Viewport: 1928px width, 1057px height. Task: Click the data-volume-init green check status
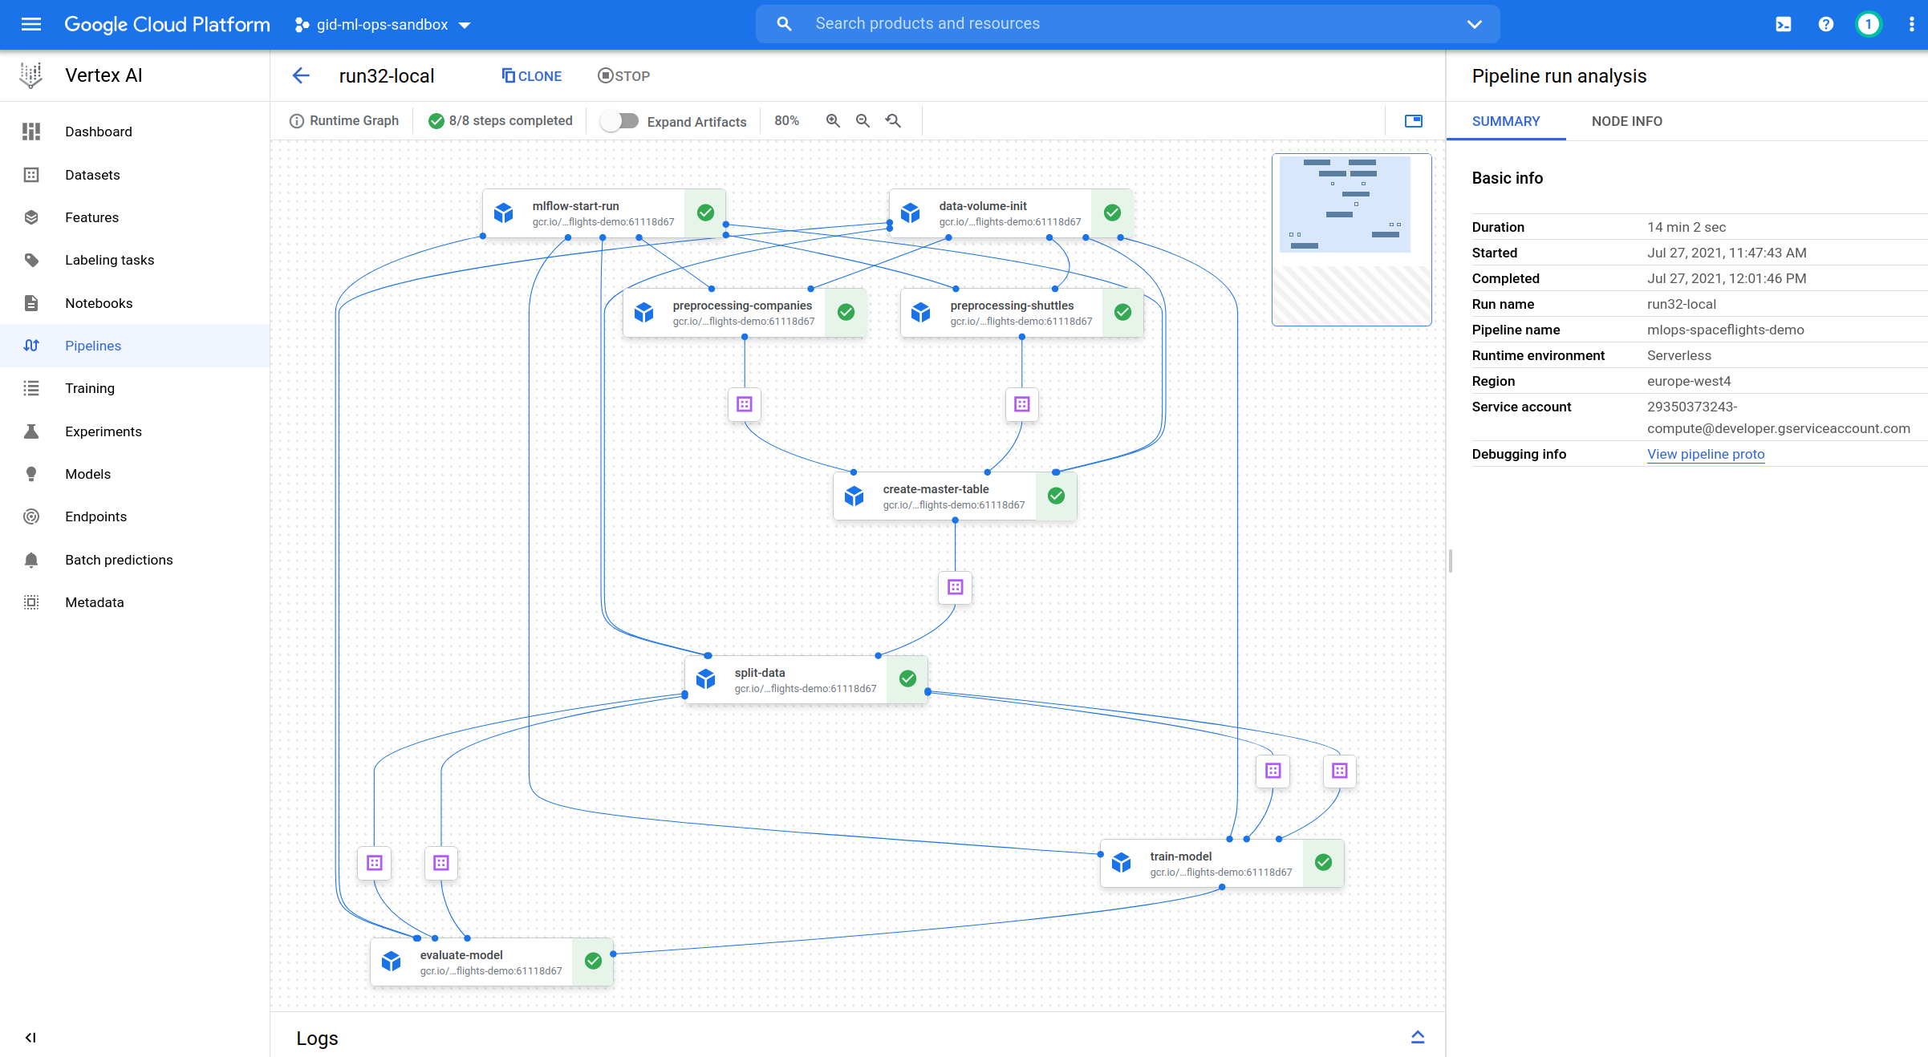pyautogui.click(x=1112, y=213)
